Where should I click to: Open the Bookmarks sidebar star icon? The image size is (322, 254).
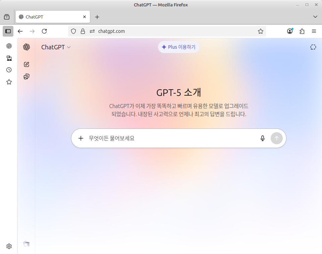tap(9, 82)
